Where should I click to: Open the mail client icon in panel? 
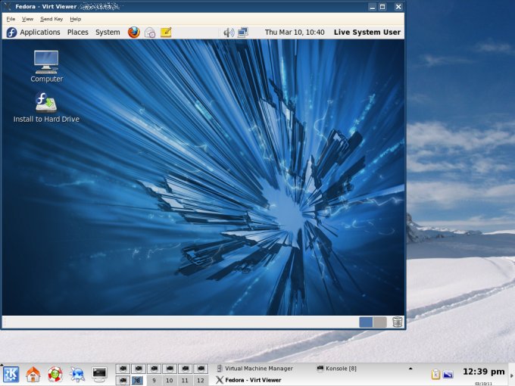tap(150, 33)
